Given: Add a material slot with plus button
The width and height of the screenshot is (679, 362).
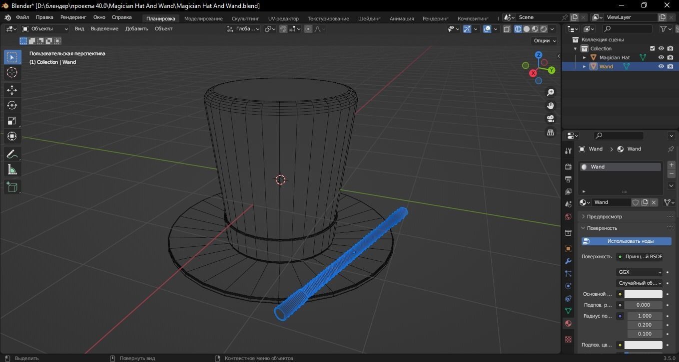Looking at the screenshot, I should click(x=672, y=165).
